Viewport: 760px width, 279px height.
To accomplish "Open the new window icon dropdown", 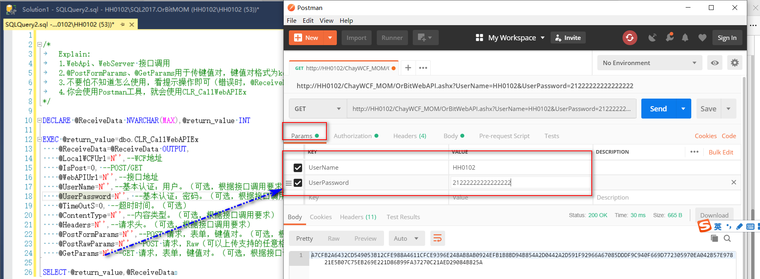I will [425, 38].
